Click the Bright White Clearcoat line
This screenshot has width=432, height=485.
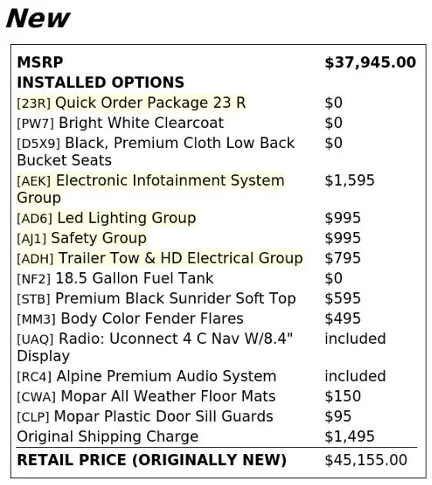pyautogui.click(x=120, y=123)
